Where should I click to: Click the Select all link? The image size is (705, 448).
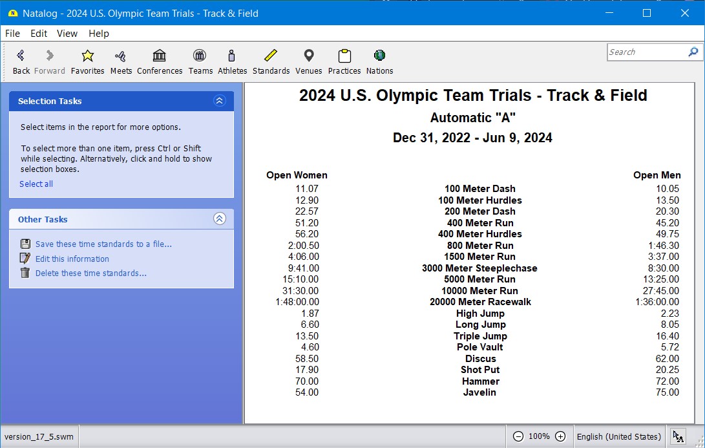click(x=36, y=184)
